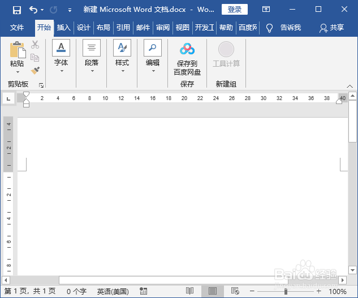Open the 字体 font group
The width and height of the screenshot is (358, 298).
click(61, 47)
